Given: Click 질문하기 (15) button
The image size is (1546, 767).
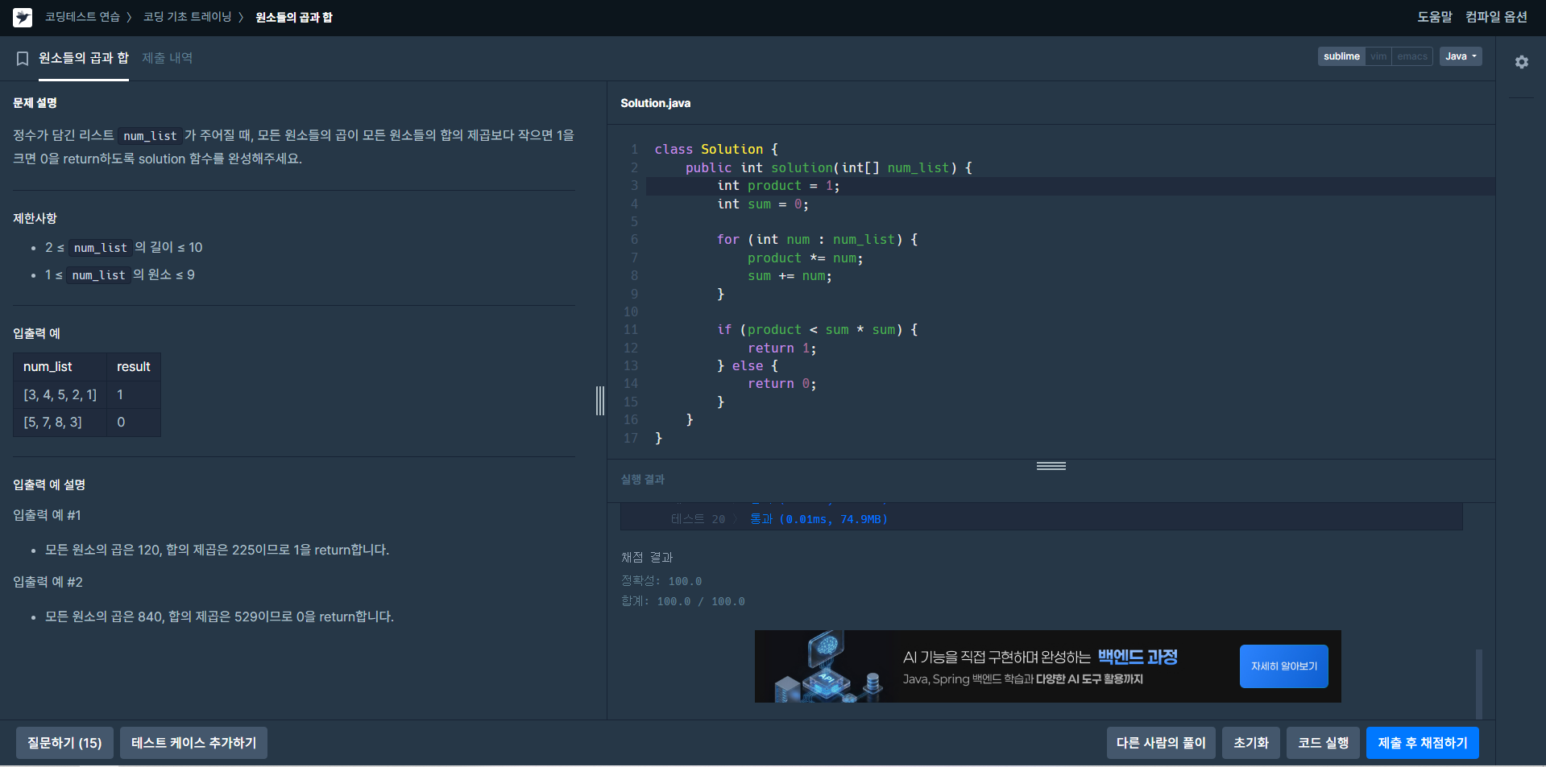Looking at the screenshot, I should click(x=64, y=743).
